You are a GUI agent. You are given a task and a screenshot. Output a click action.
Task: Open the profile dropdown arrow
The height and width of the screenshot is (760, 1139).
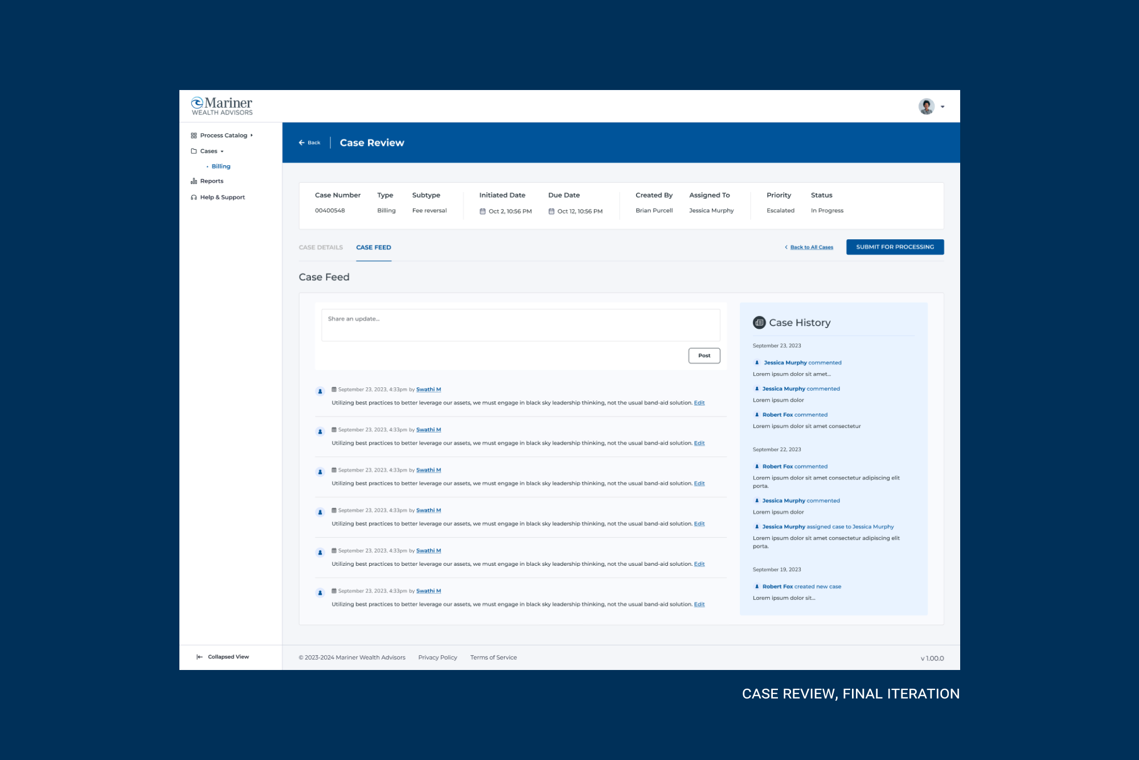pyautogui.click(x=943, y=107)
